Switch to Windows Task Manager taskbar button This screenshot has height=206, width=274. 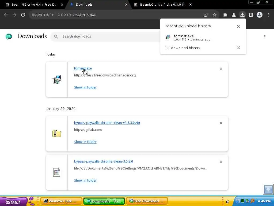[x=61, y=201]
